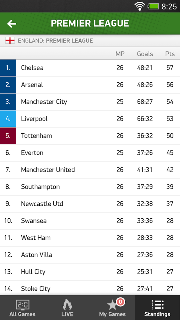
Task: Tap the Pts column header
Action: click(170, 54)
